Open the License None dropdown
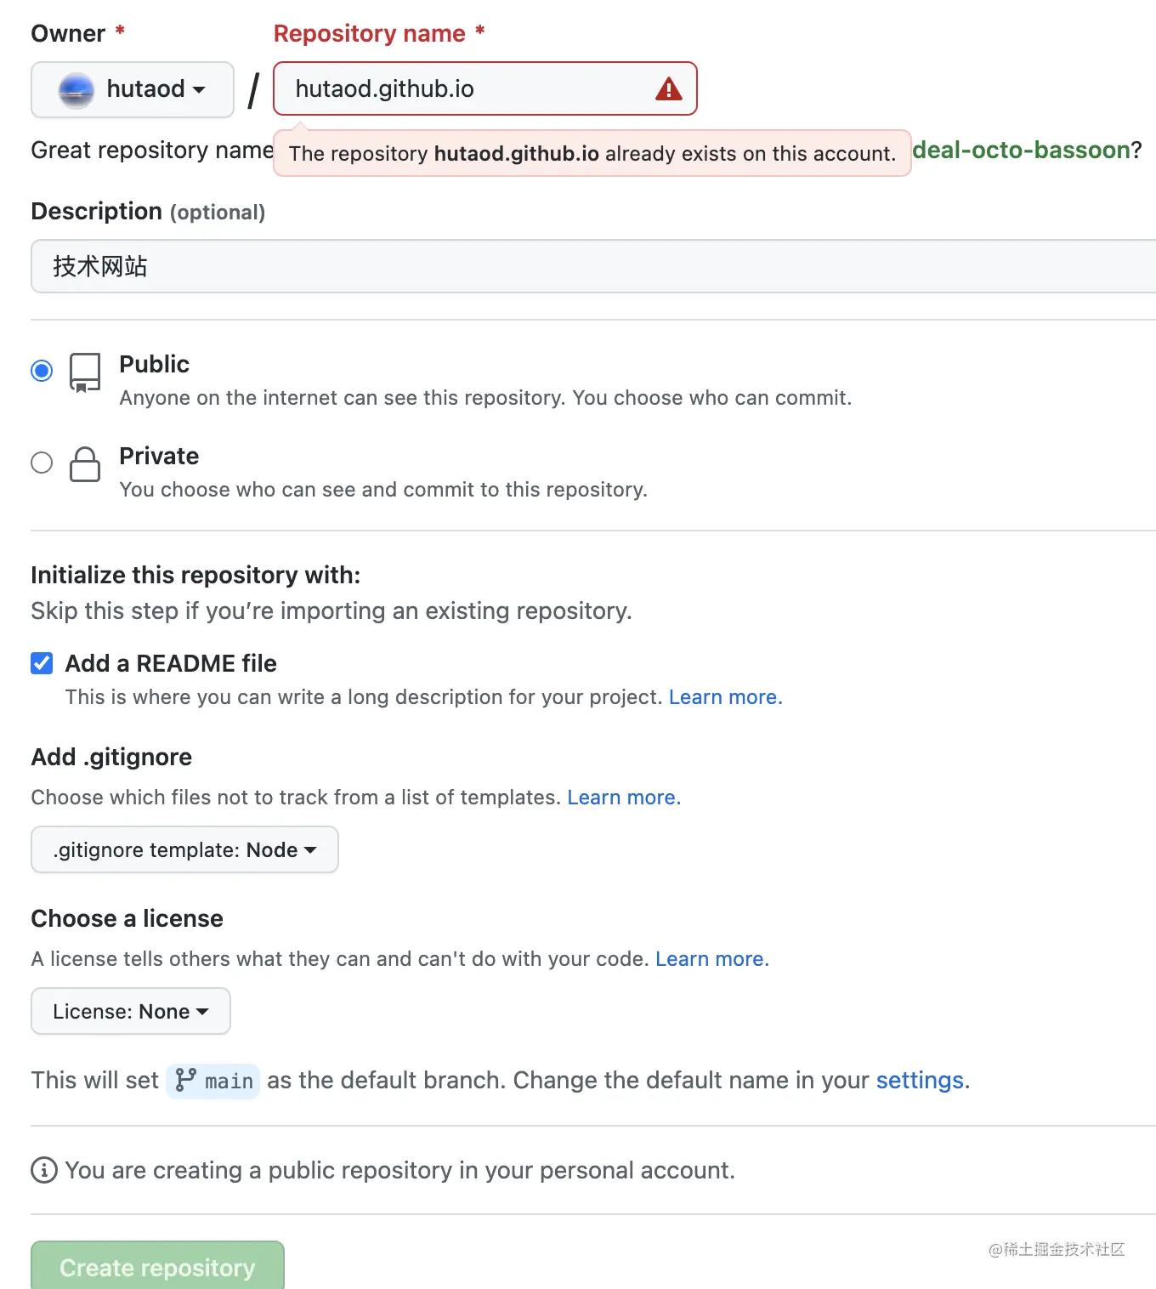This screenshot has width=1156, height=1289. pyautogui.click(x=131, y=1011)
